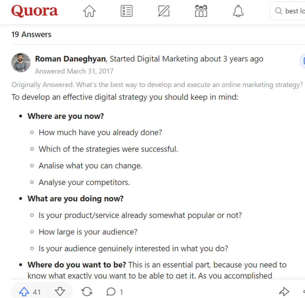Open the comments bubble with 1 comment

pos(111,292)
